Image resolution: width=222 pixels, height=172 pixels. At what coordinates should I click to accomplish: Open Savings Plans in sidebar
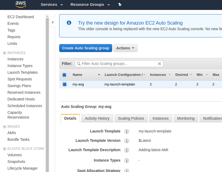click(19, 86)
